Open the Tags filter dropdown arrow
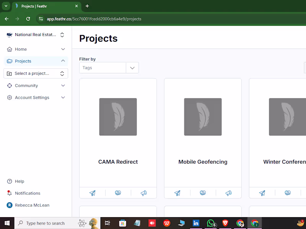 [132, 68]
